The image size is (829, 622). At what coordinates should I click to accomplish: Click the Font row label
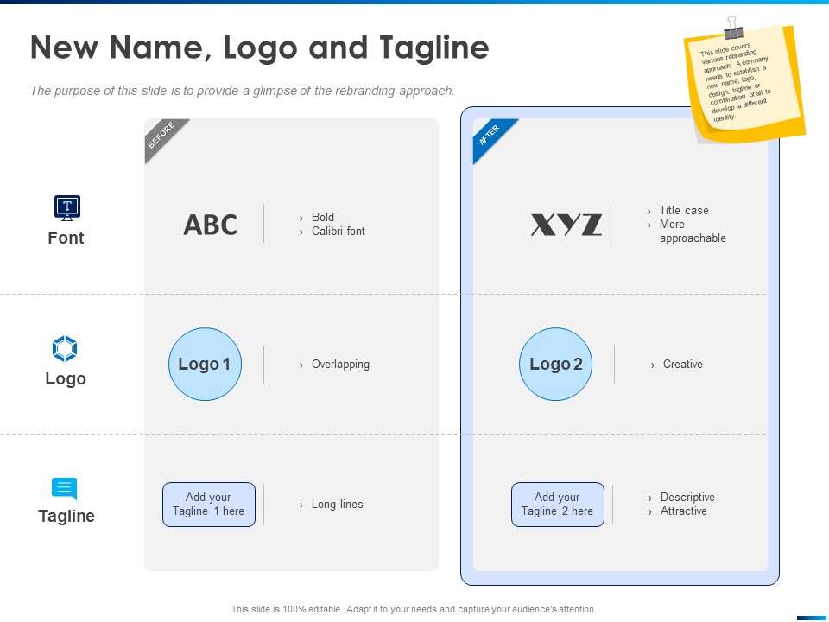[66, 238]
